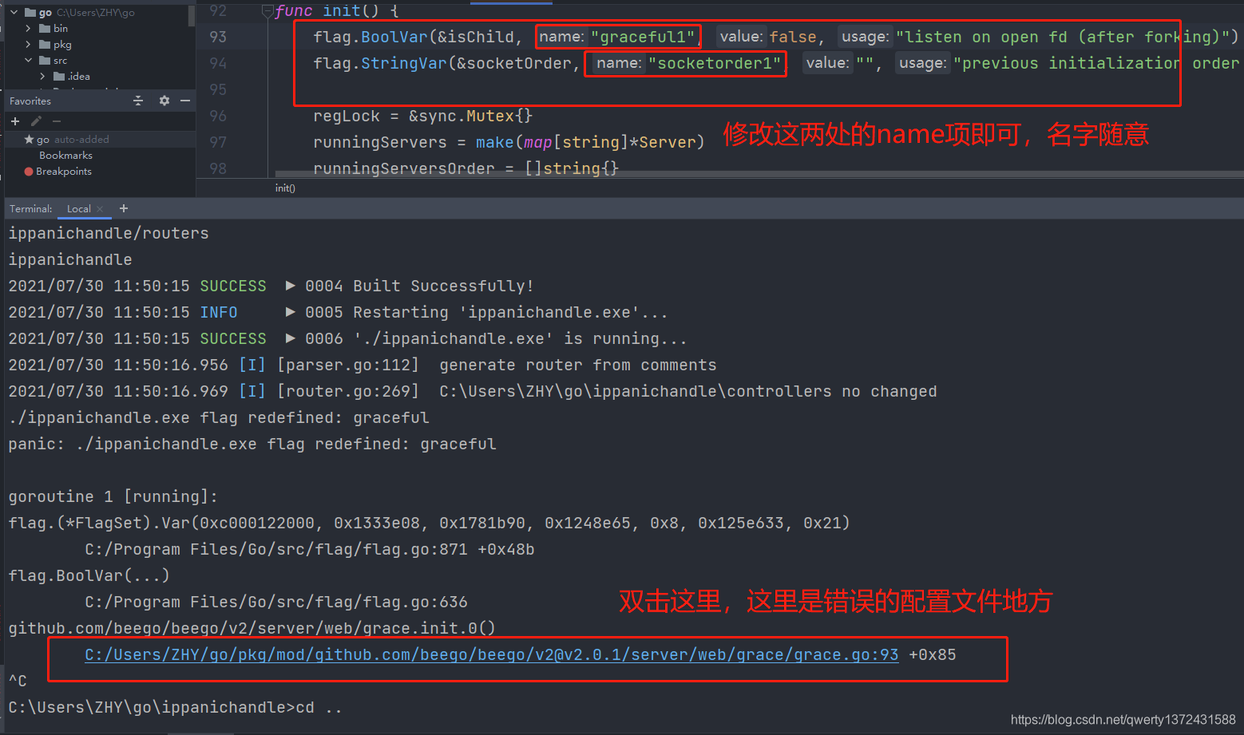Click the go root folder icon
Screen dimensions: 1244x735
tap(30, 12)
